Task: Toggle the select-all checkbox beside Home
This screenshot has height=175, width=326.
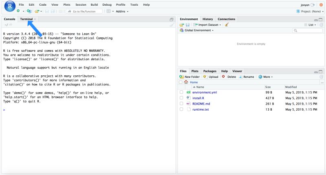Action: (181, 82)
